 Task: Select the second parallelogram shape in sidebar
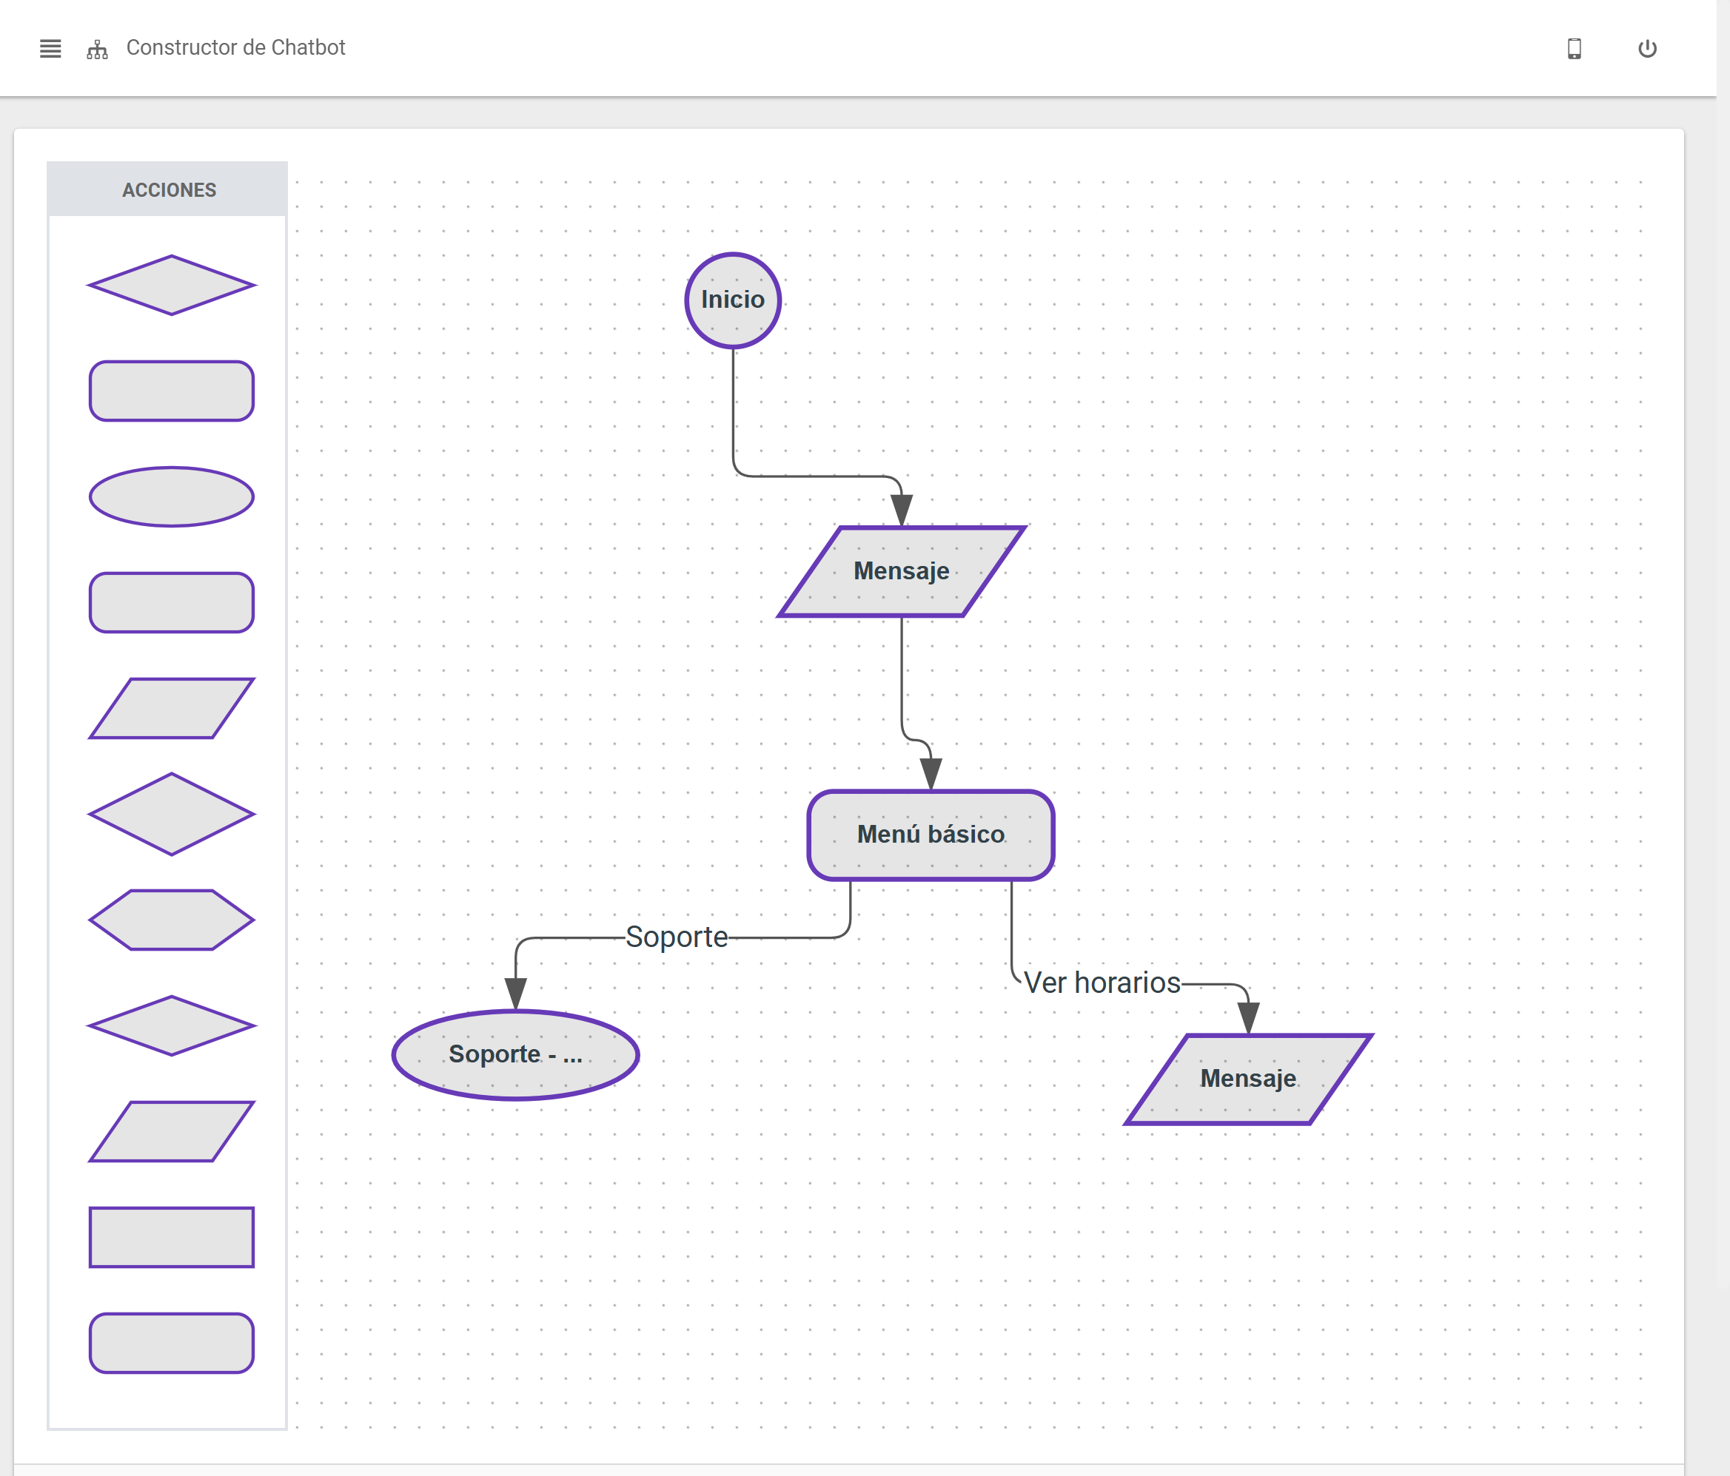171,1131
